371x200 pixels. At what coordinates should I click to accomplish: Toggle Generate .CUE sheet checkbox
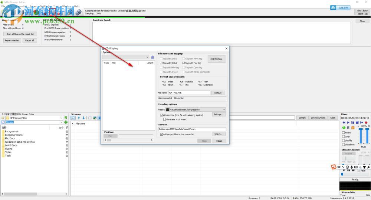coord(164,119)
